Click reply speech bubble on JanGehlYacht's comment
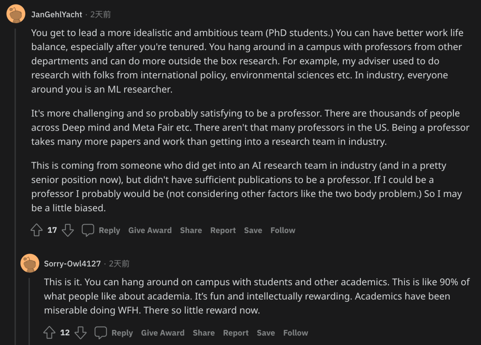The height and width of the screenshot is (345, 481). click(x=88, y=230)
